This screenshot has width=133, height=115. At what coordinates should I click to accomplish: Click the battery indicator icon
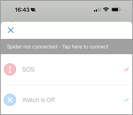tap(116, 9)
